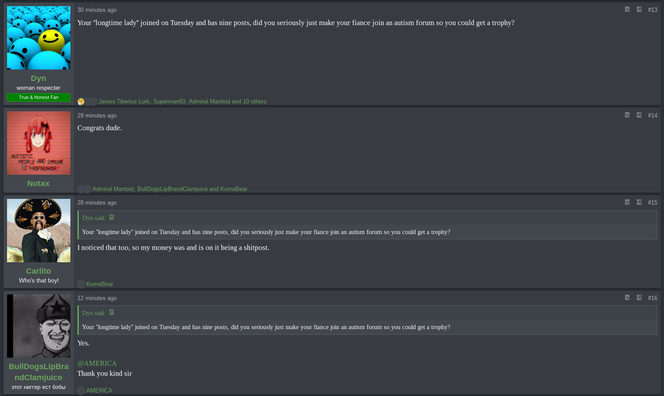Image resolution: width=664 pixels, height=396 pixels.
Task: Click the reaction icon next to AMERICA
Action: 81,391
